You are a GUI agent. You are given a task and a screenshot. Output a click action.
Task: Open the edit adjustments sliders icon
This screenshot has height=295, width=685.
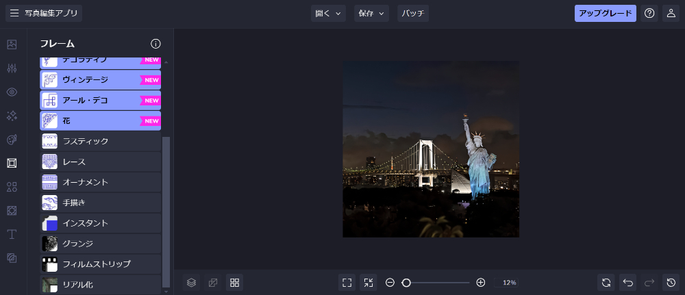(12, 68)
